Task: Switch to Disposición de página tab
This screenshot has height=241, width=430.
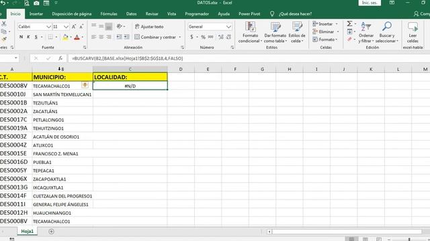Action: tap(72, 13)
